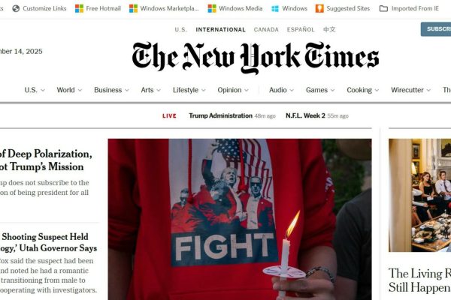Expand the World section dropdown
The height and width of the screenshot is (300, 451).
point(80,90)
